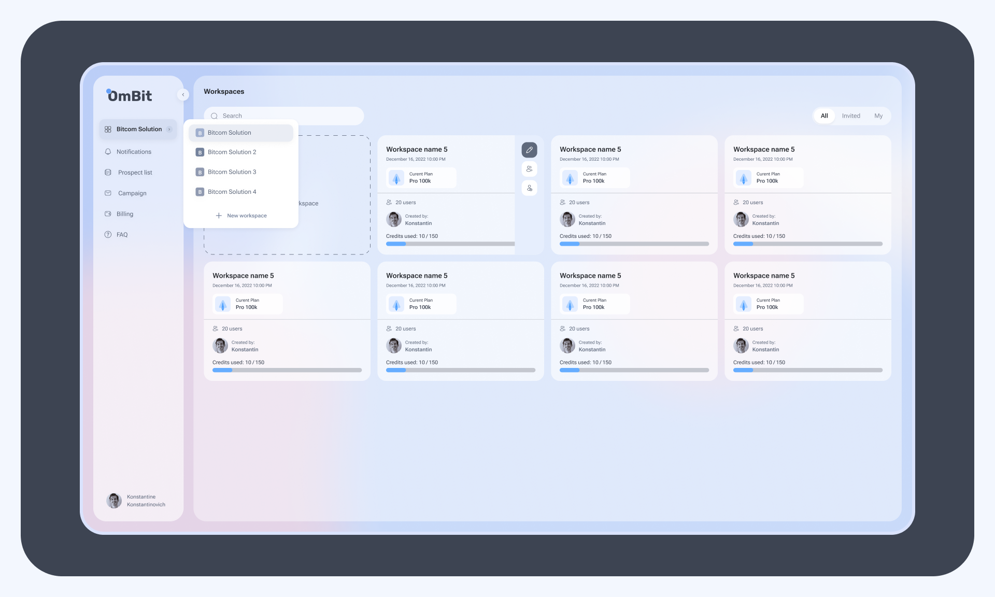Screen dimensions: 995x597
Task: Click the arrow chevron next to Bitcom Solution
Action: pyautogui.click(x=169, y=130)
